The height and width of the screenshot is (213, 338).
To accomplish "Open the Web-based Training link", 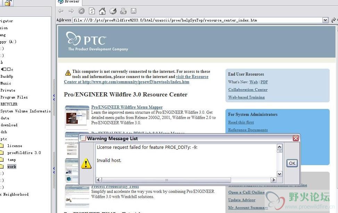I will (x=246, y=97).
